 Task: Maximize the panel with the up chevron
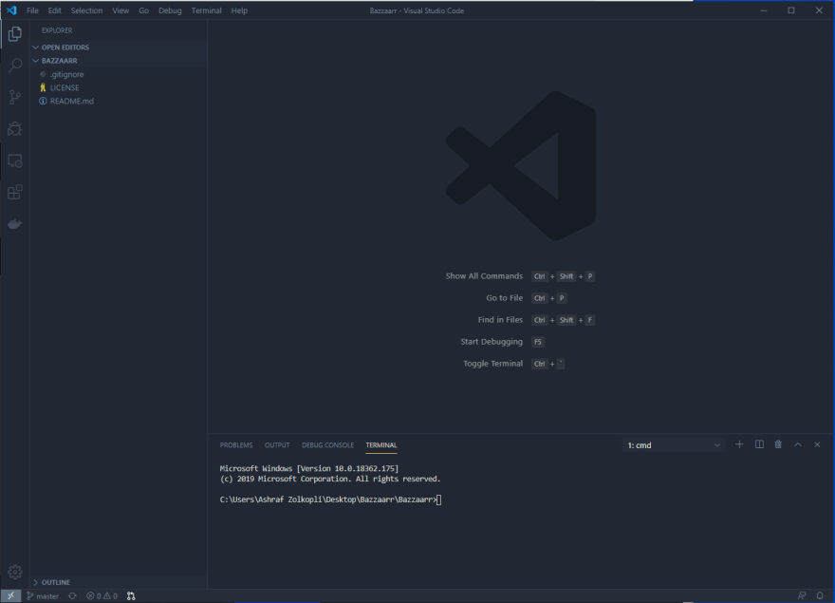(x=798, y=444)
